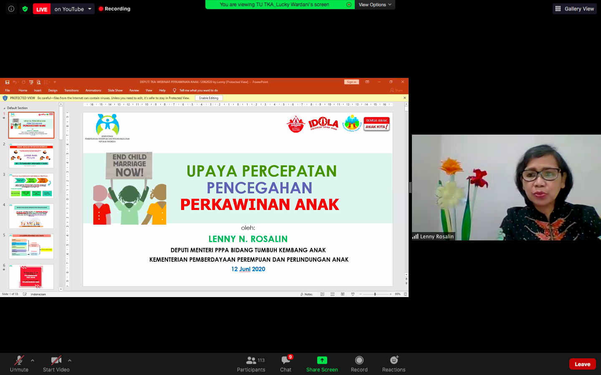Select slide 4 thumbnail in the panel

pos(31,216)
